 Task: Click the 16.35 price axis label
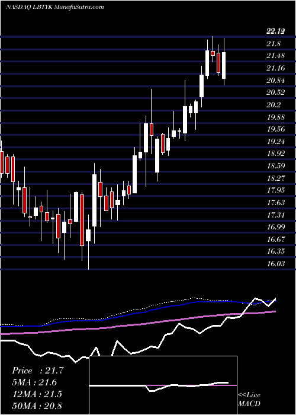(276, 251)
